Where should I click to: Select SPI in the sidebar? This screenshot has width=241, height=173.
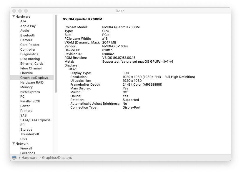[x=23, y=125]
